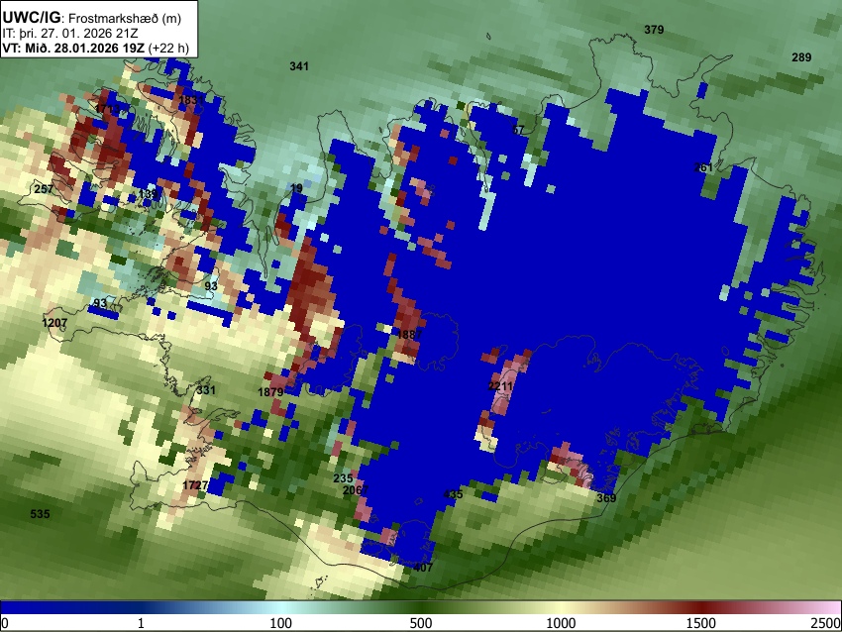
Task: Click the map value label "1207"
Action: point(54,323)
